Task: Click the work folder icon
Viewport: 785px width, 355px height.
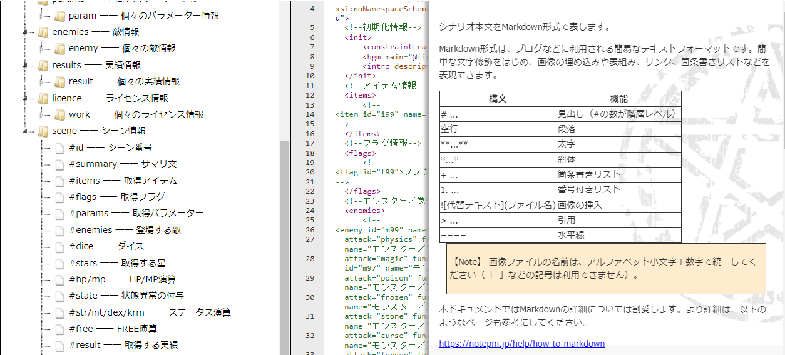Action: click(59, 114)
